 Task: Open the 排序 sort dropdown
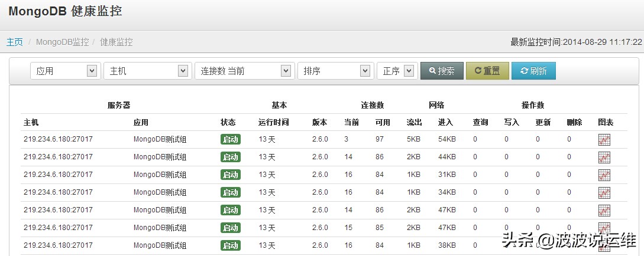click(336, 71)
